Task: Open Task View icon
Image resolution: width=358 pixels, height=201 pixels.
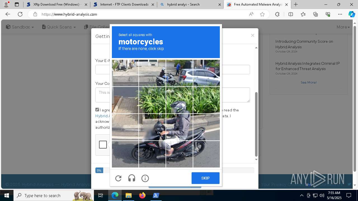Action: 101,195
